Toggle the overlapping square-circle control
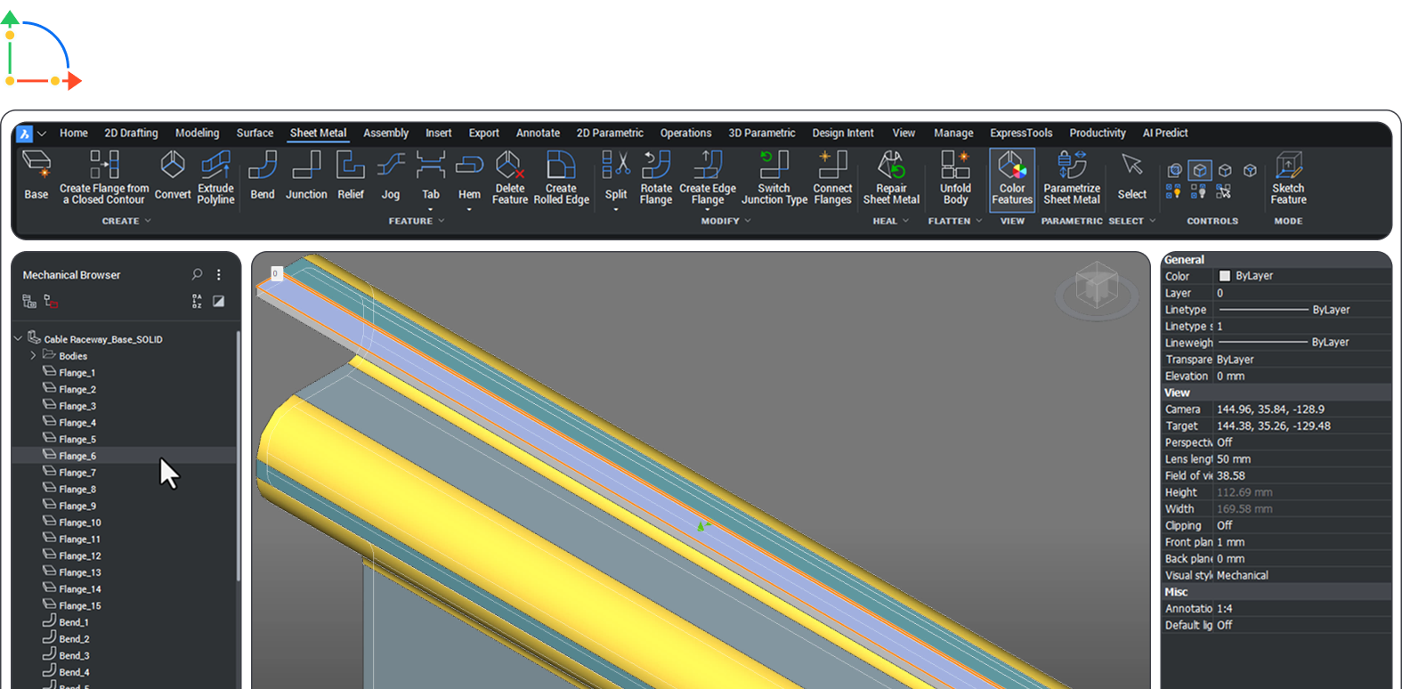 pyautogui.click(x=1175, y=170)
